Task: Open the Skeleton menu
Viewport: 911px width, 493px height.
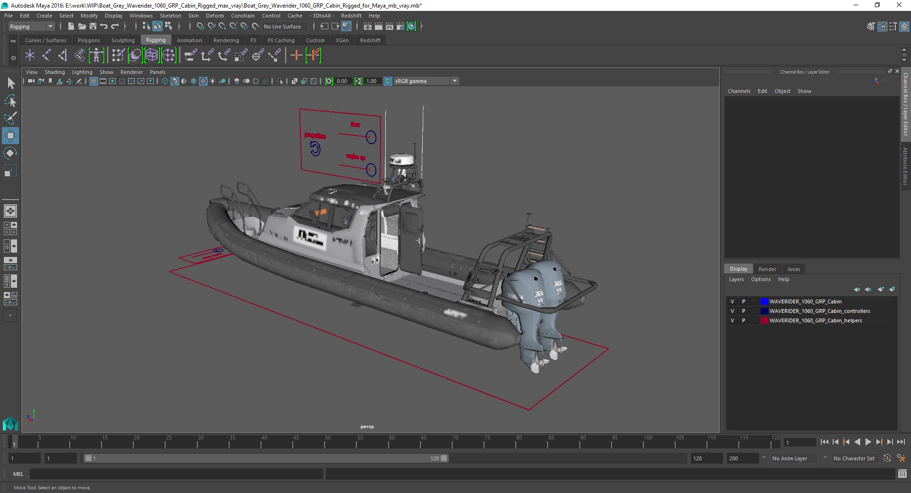Action: point(170,16)
